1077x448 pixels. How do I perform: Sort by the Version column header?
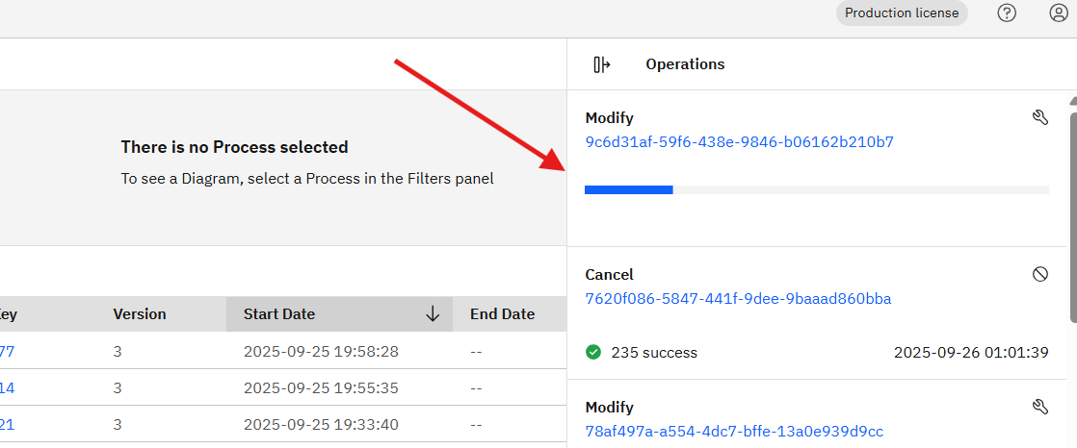(x=140, y=313)
